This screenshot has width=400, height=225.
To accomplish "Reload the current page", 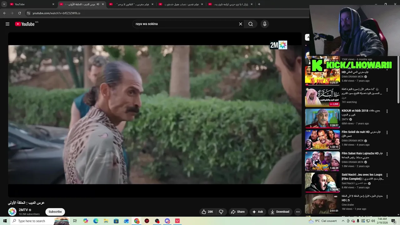I will coord(19,13).
